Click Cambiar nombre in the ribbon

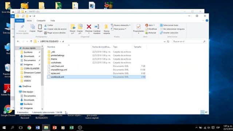[97, 29]
